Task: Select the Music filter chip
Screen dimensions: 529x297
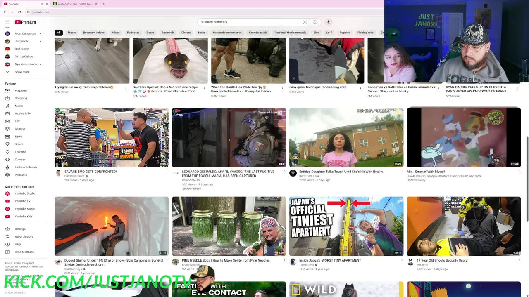Action: pyautogui.click(x=71, y=33)
